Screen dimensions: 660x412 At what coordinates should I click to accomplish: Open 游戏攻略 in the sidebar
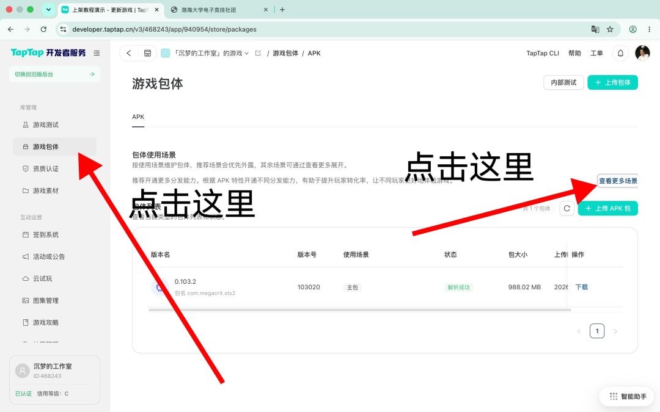click(55, 322)
